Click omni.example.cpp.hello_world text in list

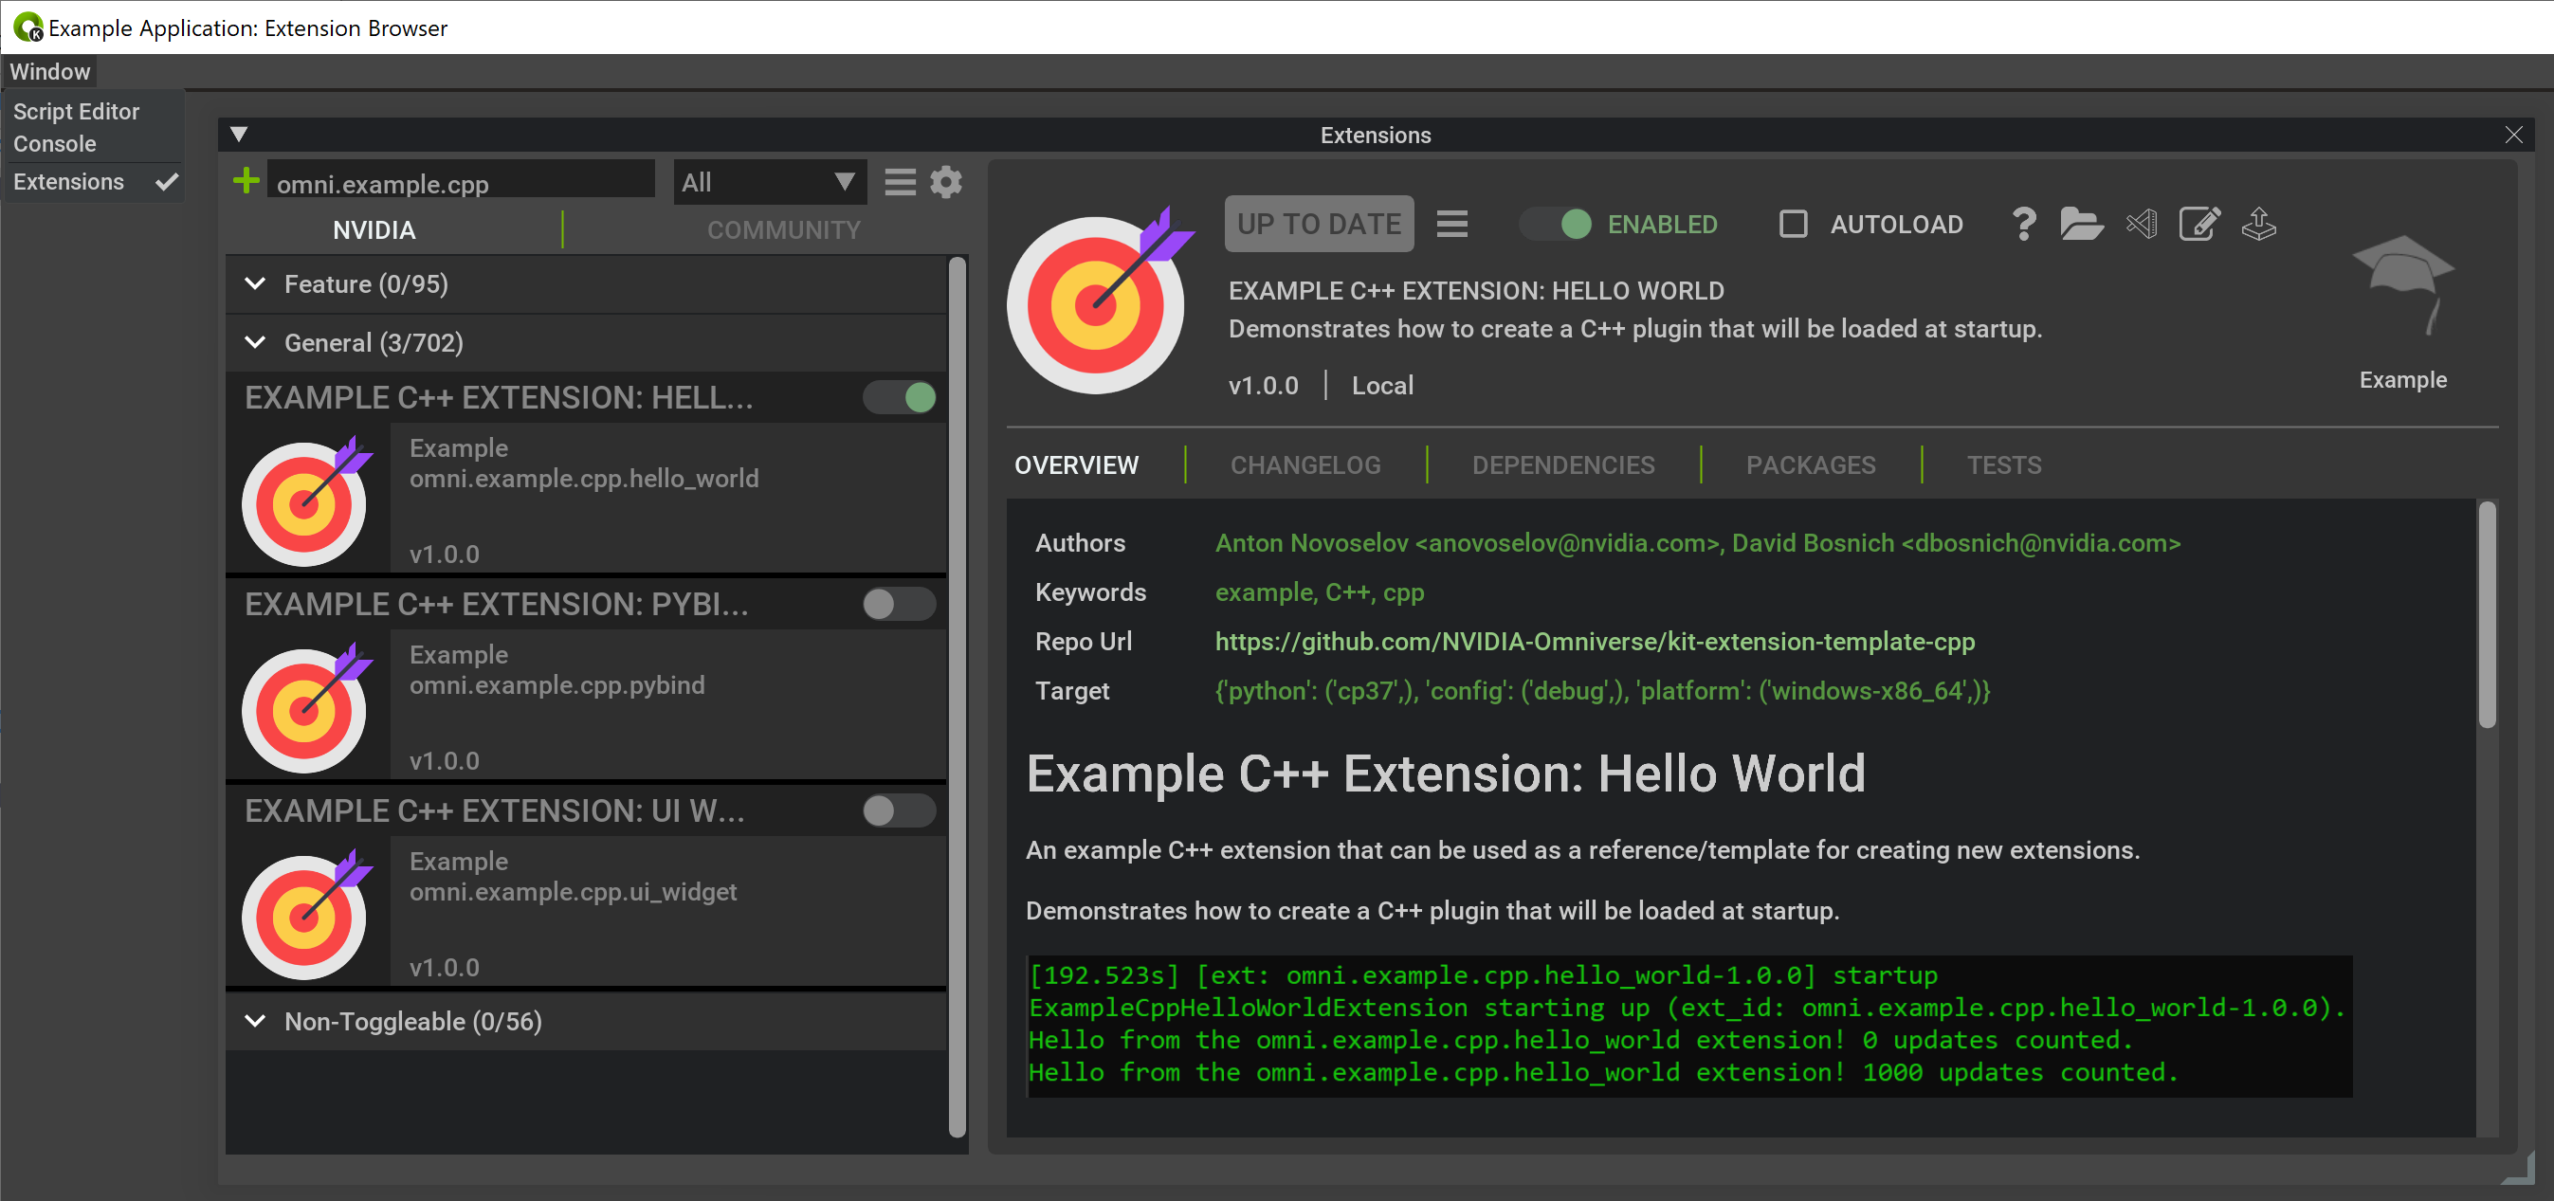pos(584,479)
